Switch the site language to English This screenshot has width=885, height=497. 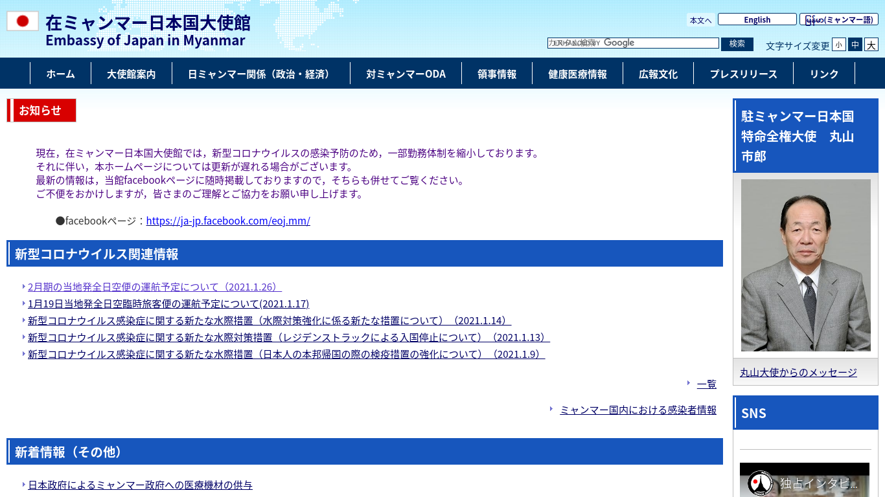coord(757,19)
